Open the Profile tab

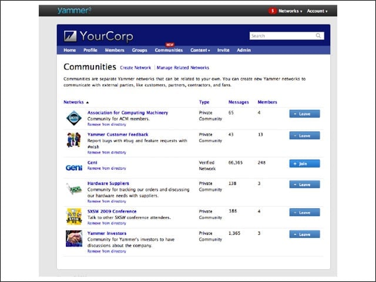(90, 50)
